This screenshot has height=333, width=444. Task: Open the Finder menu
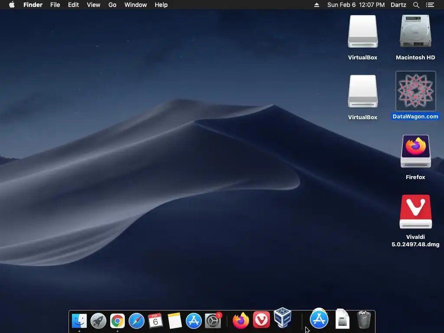[33, 5]
